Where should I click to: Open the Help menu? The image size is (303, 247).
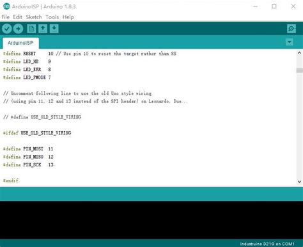[x=68, y=17]
